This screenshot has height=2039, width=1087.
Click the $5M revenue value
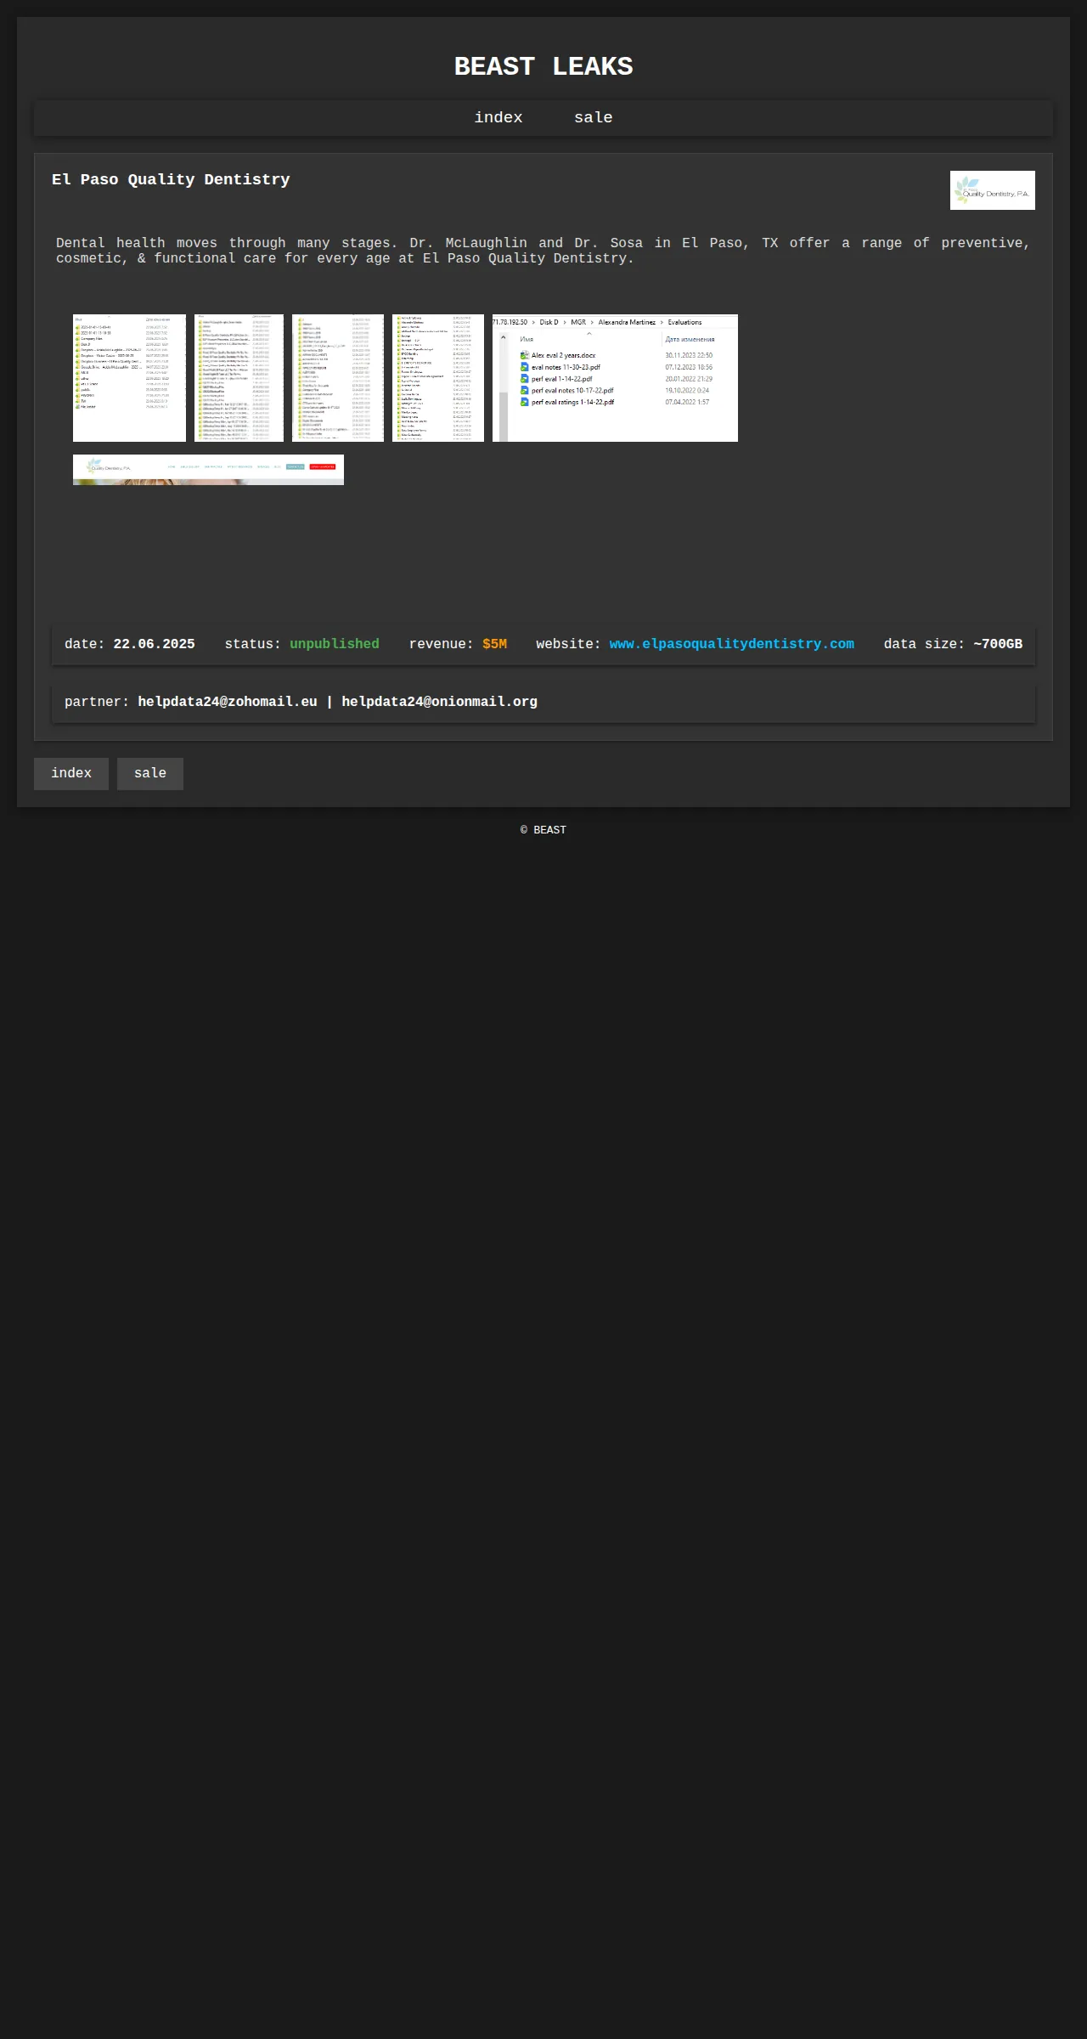(494, 644)
